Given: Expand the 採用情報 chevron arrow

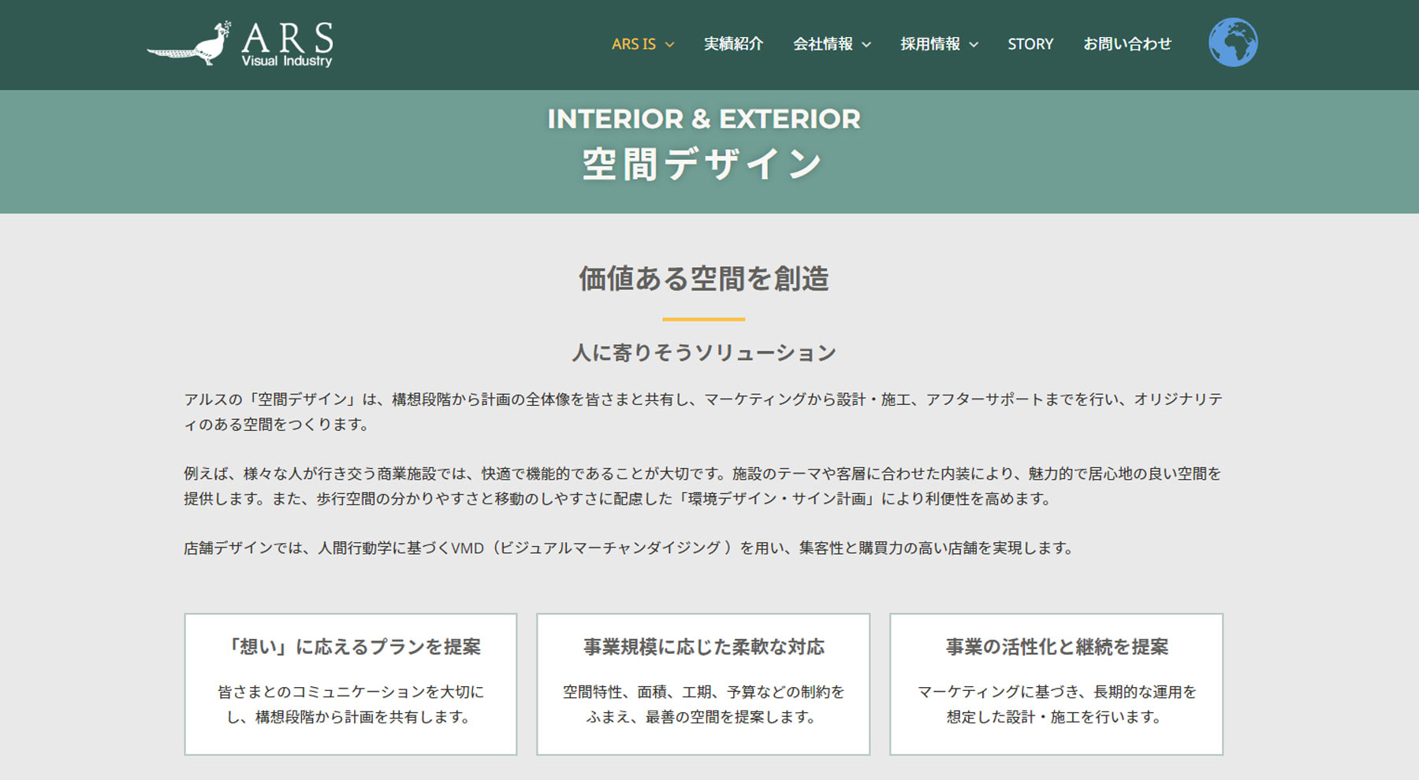Looking at the screenshot, I should [974, 45].
